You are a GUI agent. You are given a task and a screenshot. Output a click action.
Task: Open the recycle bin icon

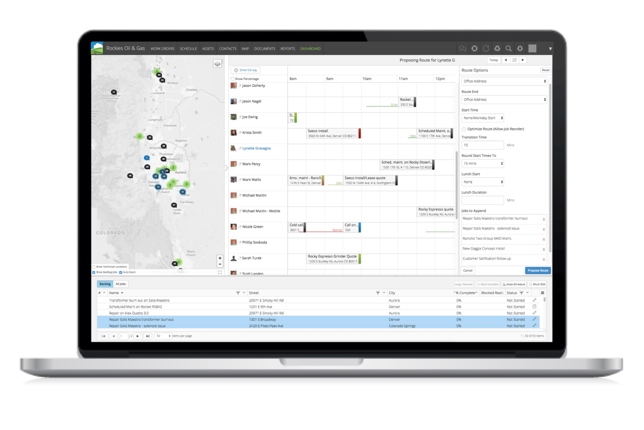[x=497, y=48]
